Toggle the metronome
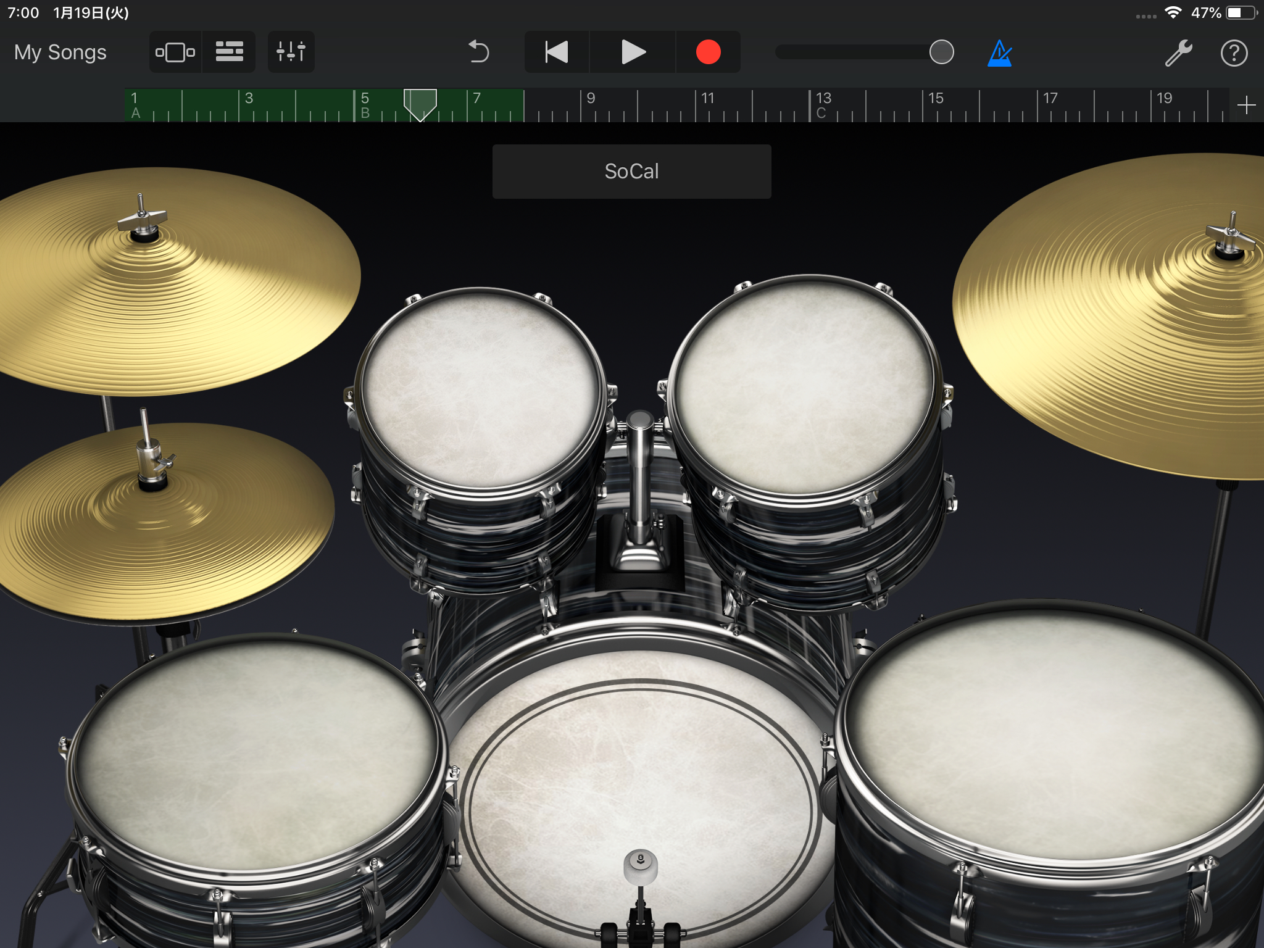 point(999,53)
